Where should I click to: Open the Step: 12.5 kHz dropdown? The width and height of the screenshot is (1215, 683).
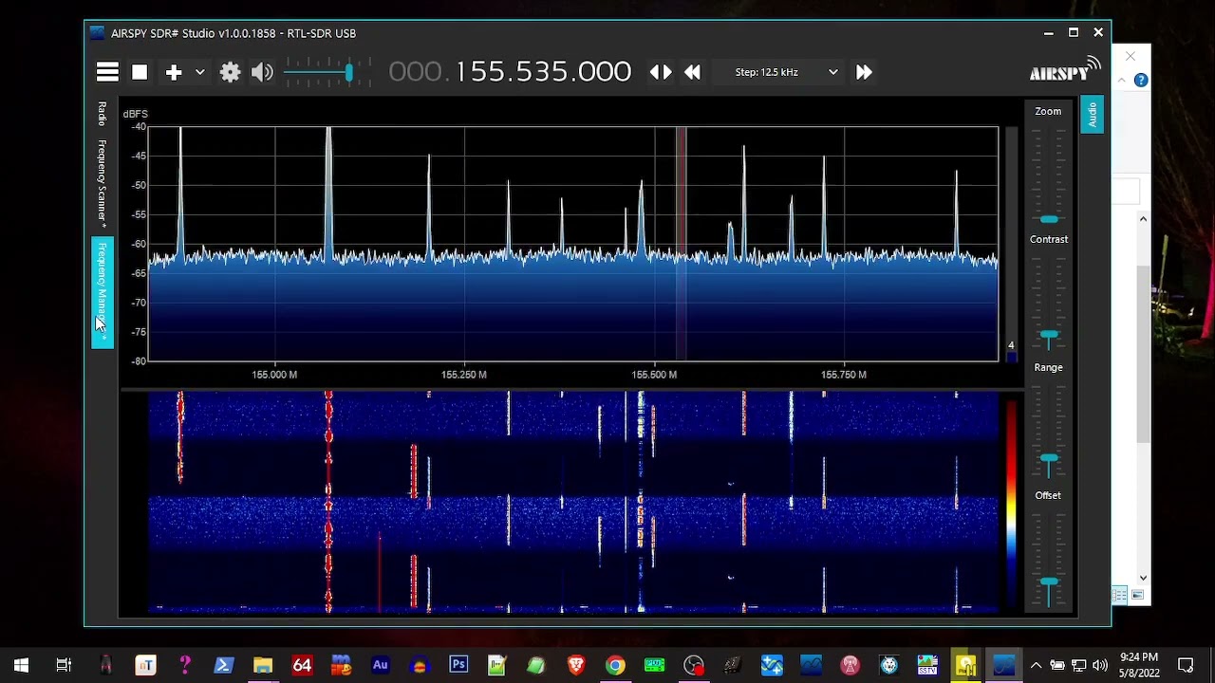pyautogui.click(x=786, y=72)
